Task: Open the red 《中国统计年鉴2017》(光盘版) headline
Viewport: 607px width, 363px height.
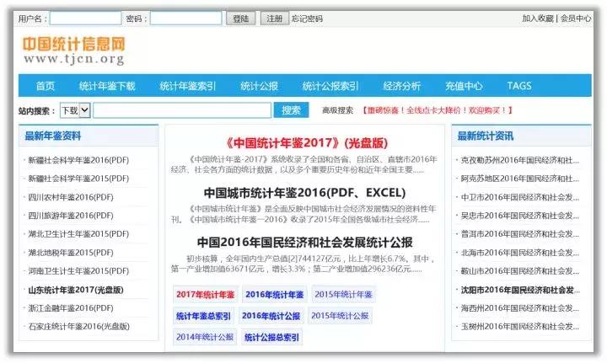Action: 306,143
